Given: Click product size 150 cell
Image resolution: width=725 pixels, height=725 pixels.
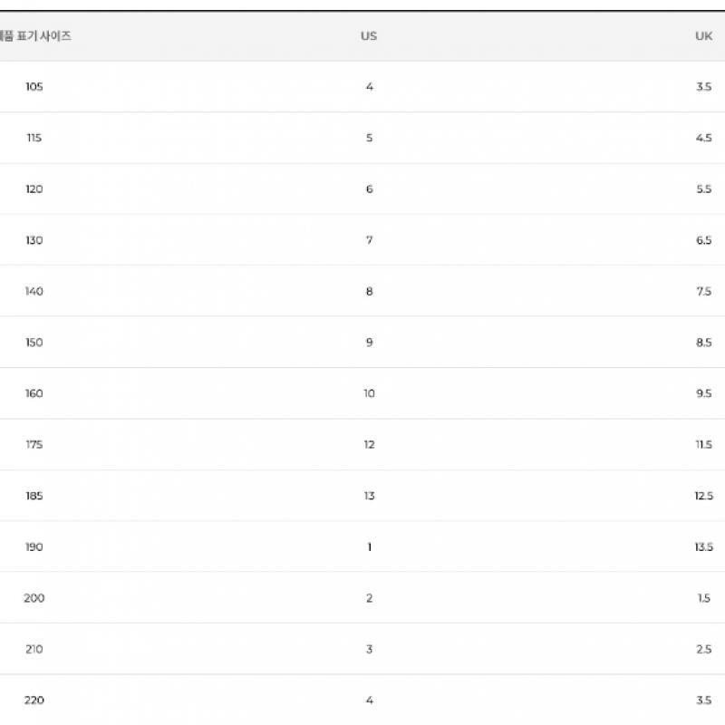Looking at the screenshot, I should [34, 343].
